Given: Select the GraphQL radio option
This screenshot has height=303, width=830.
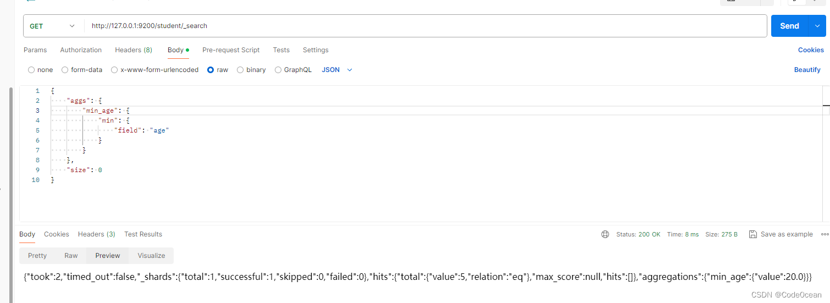Looking at the screenshot, I should click(278, 70).
